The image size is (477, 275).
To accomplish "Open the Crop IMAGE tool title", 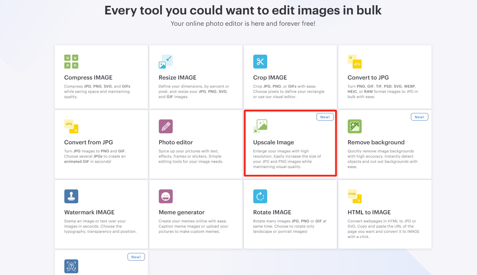I will (x=270, y=77).
